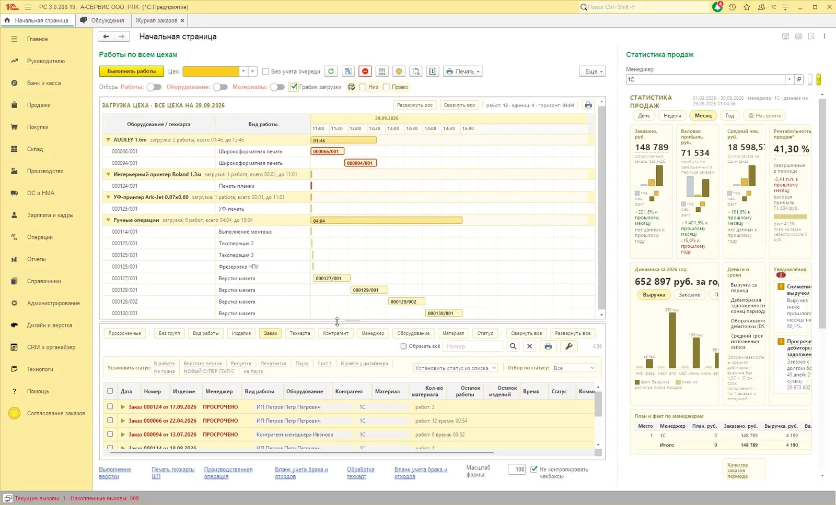
Task: Click the Развернуть все button in workshop header
Action: pyautogui.click(x=415, y=105)
